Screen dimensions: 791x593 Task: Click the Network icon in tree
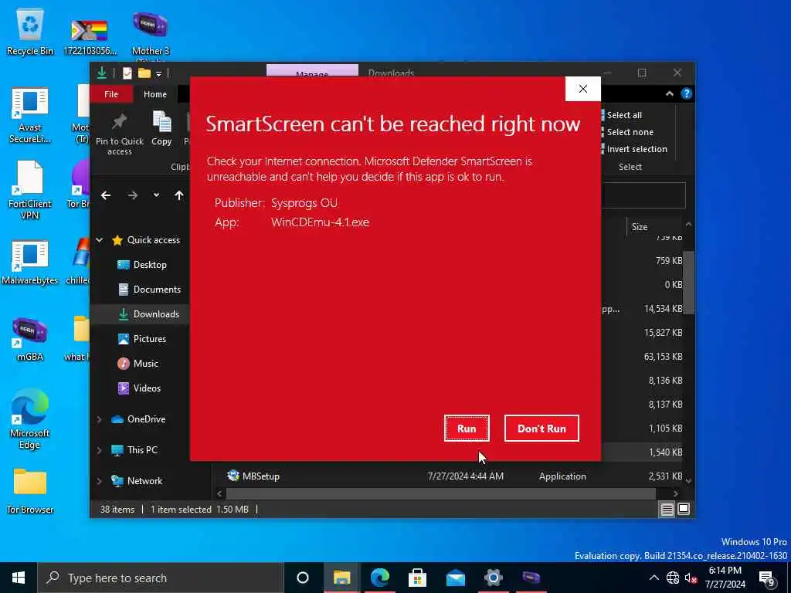pos(117,481)
